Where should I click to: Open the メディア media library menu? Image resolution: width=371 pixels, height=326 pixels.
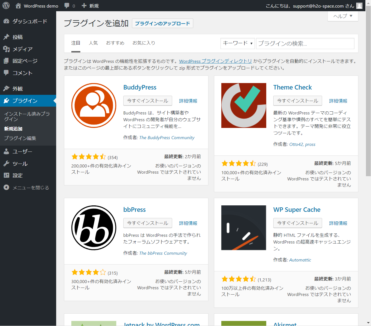22,49
